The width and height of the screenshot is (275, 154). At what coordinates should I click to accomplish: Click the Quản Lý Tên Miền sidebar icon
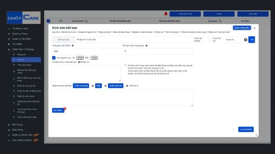coord(9,39)
